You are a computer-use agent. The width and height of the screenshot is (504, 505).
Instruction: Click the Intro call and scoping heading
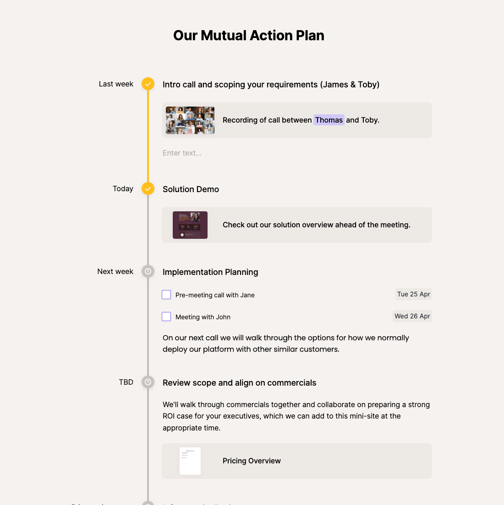click(271, 85)
